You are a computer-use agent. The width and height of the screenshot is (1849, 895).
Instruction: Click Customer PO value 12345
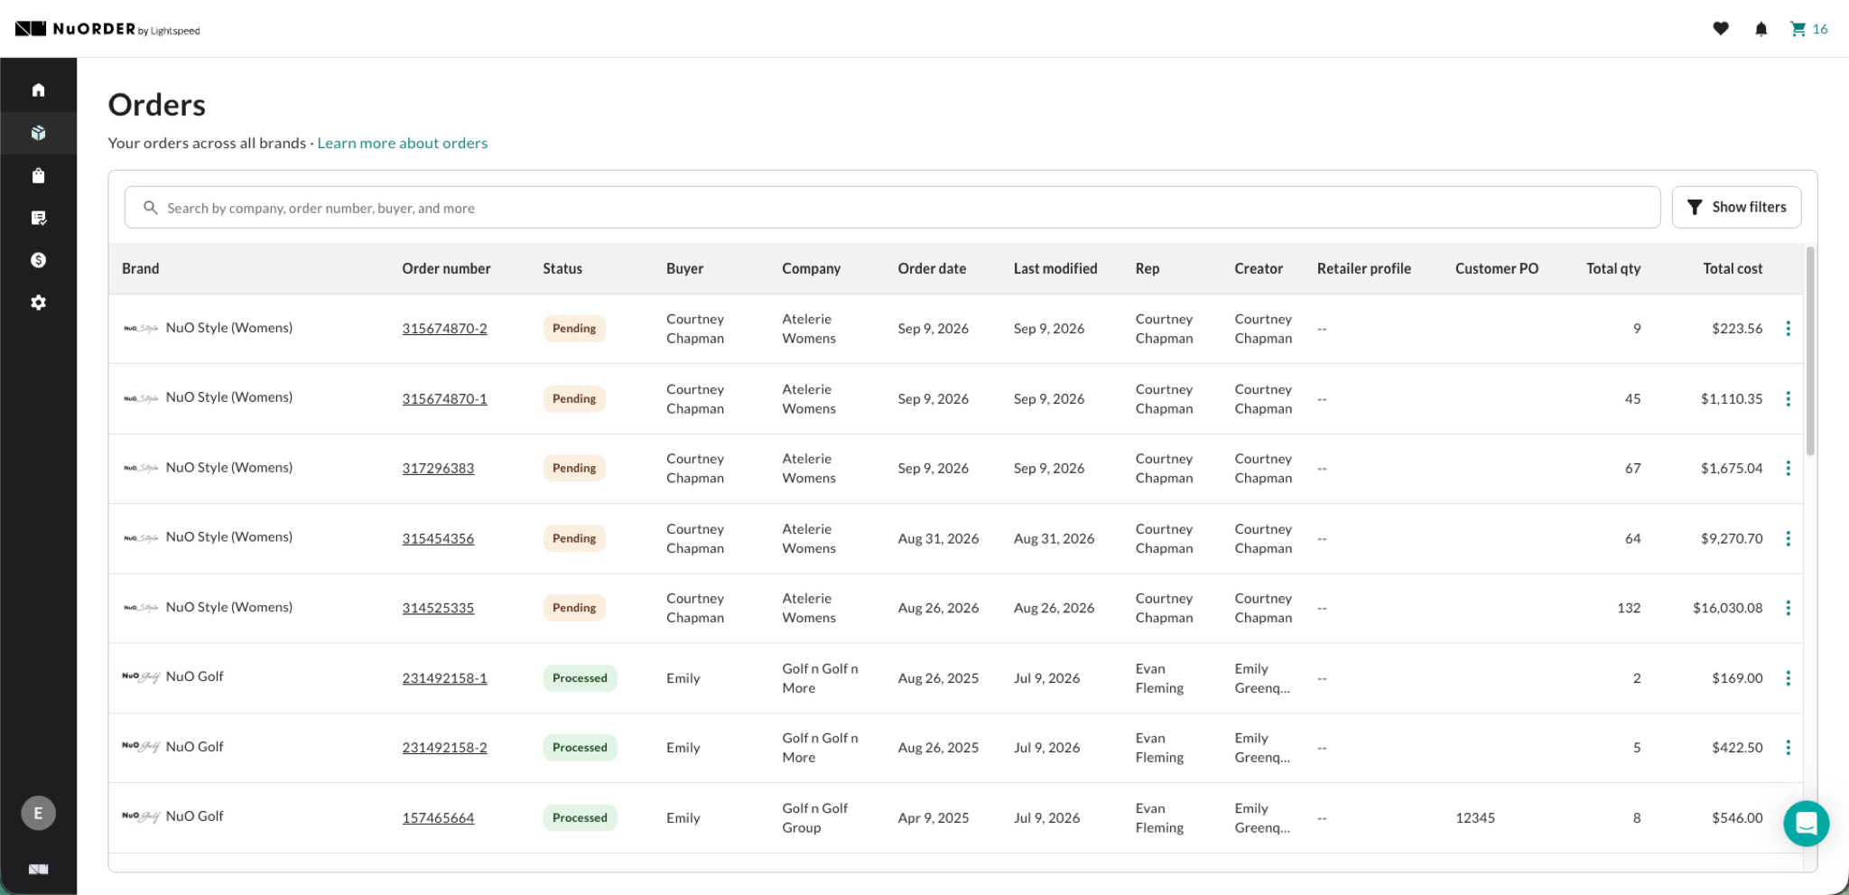click(1475, 817)
